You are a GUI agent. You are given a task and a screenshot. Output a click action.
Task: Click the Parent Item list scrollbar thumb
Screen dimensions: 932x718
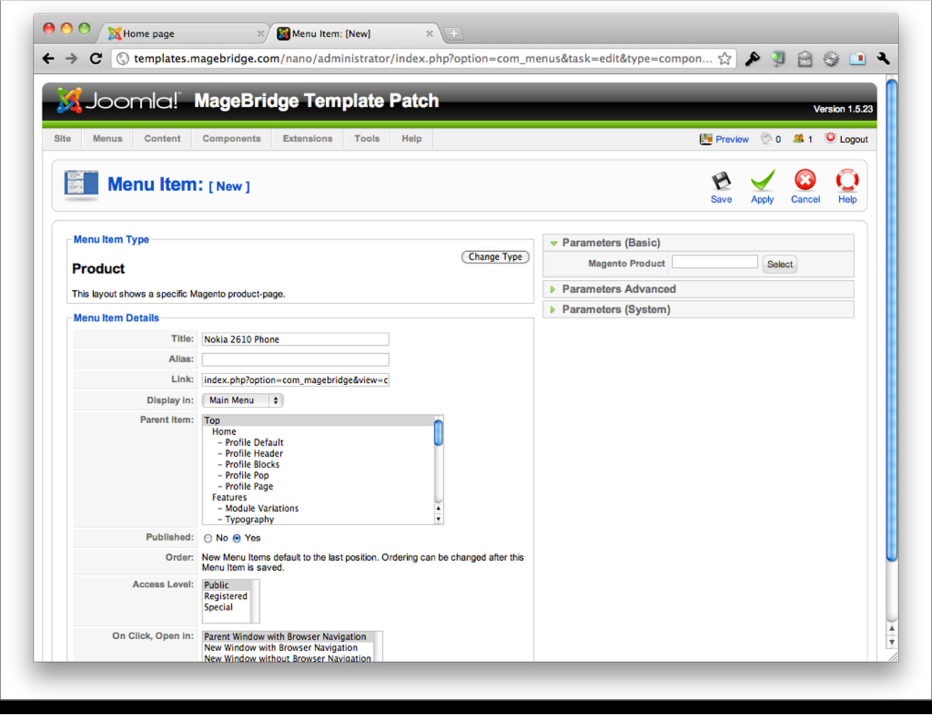click(x=439, y=433)
